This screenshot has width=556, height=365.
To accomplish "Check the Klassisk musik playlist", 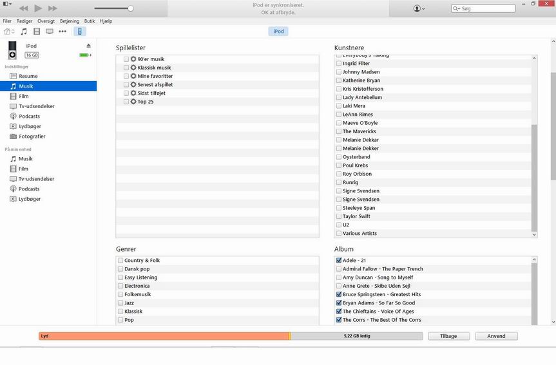I will pyautogui.click(x=126, y=68).
